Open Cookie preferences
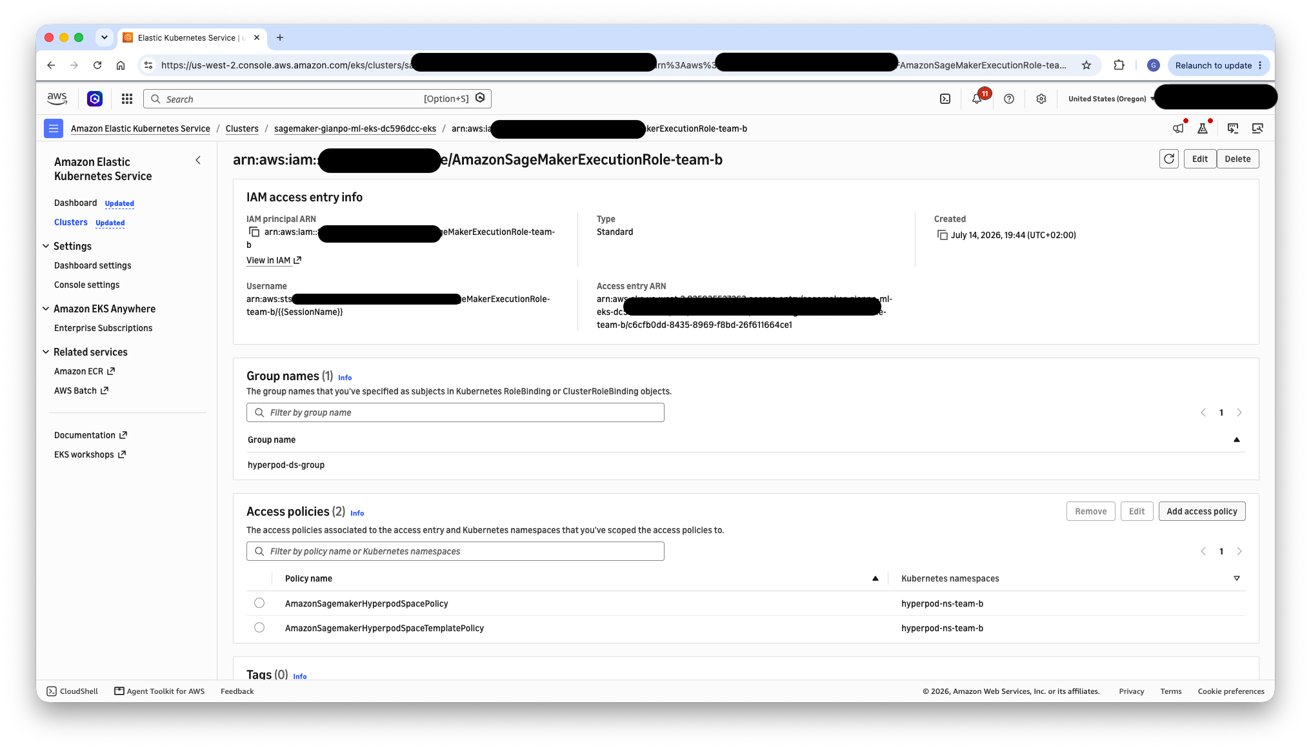Viewport: 1311px width, 750px height. (x=1231, y=691)
